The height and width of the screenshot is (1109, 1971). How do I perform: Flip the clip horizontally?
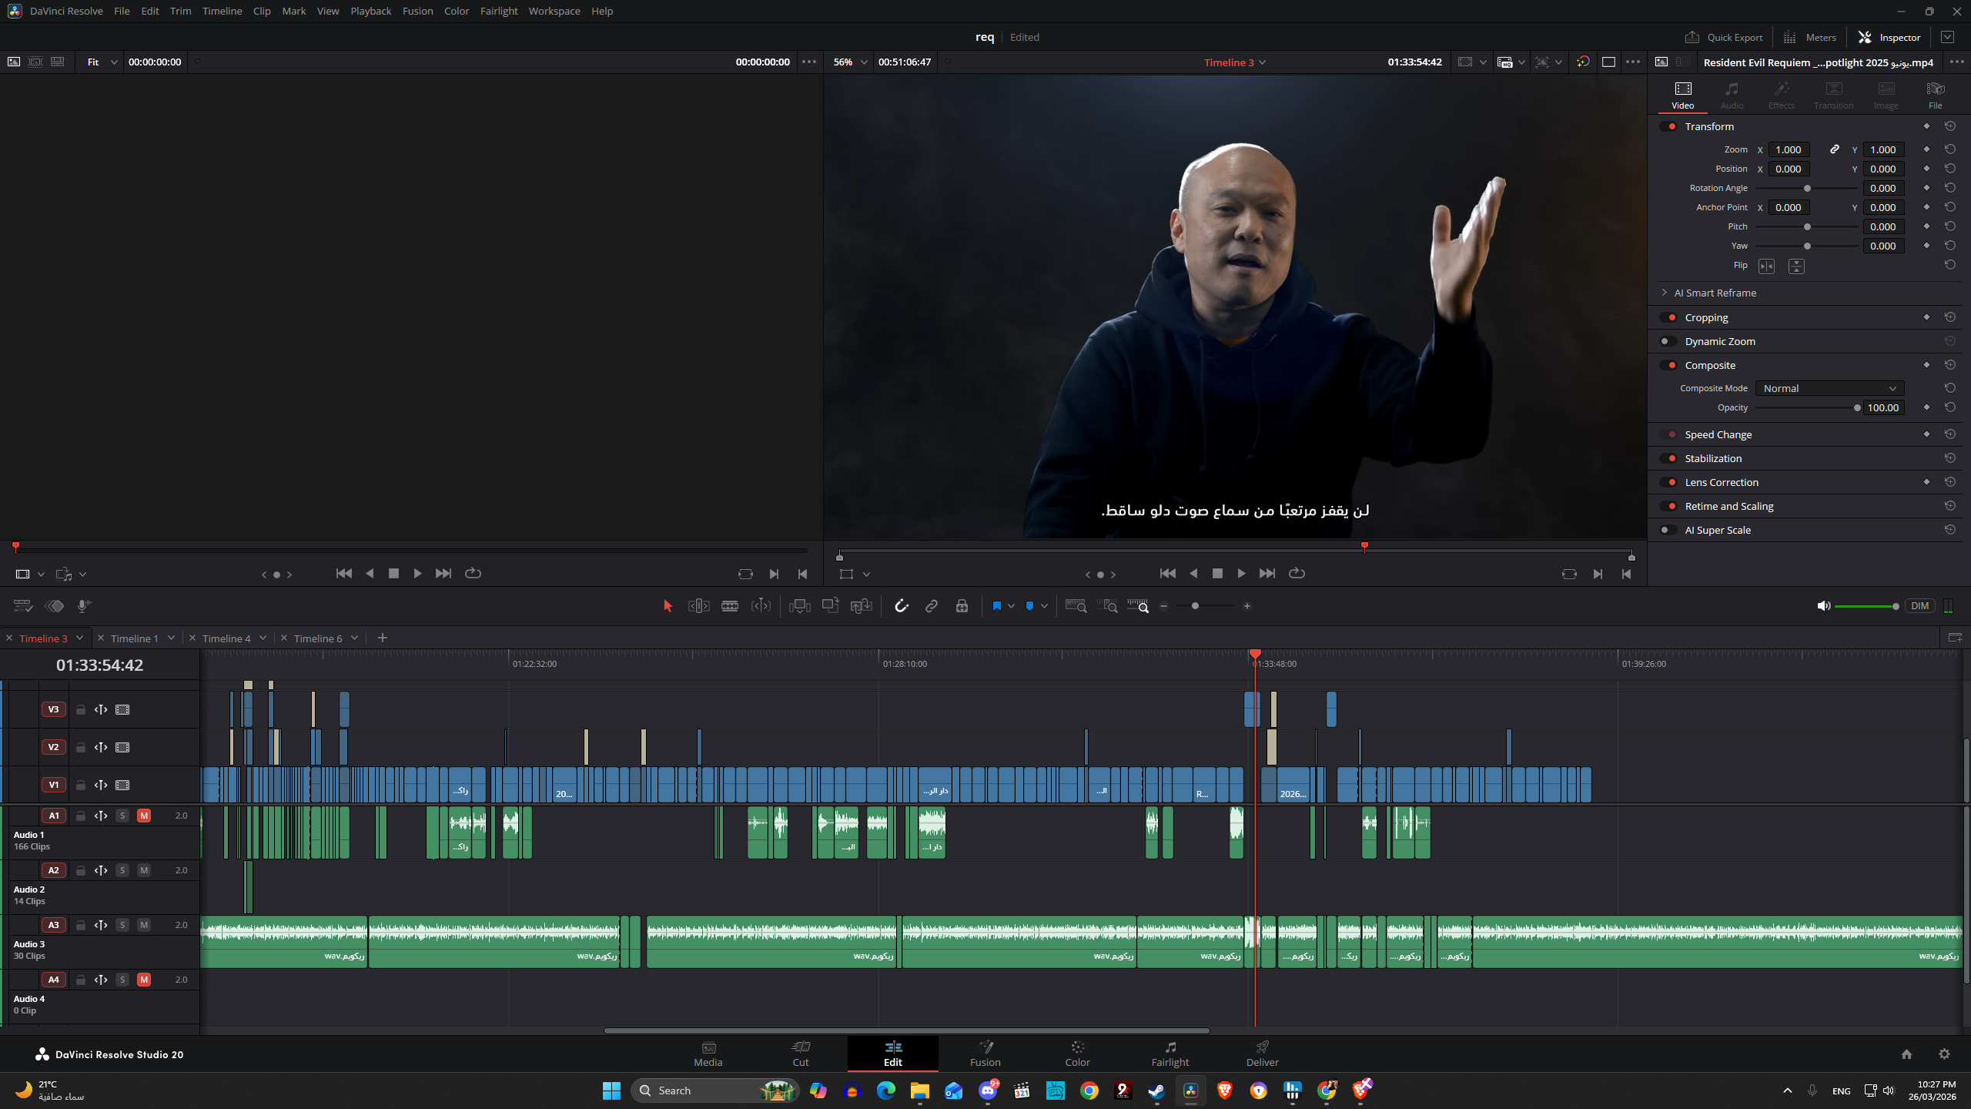pyautogui.click(x=1766, y=266)
